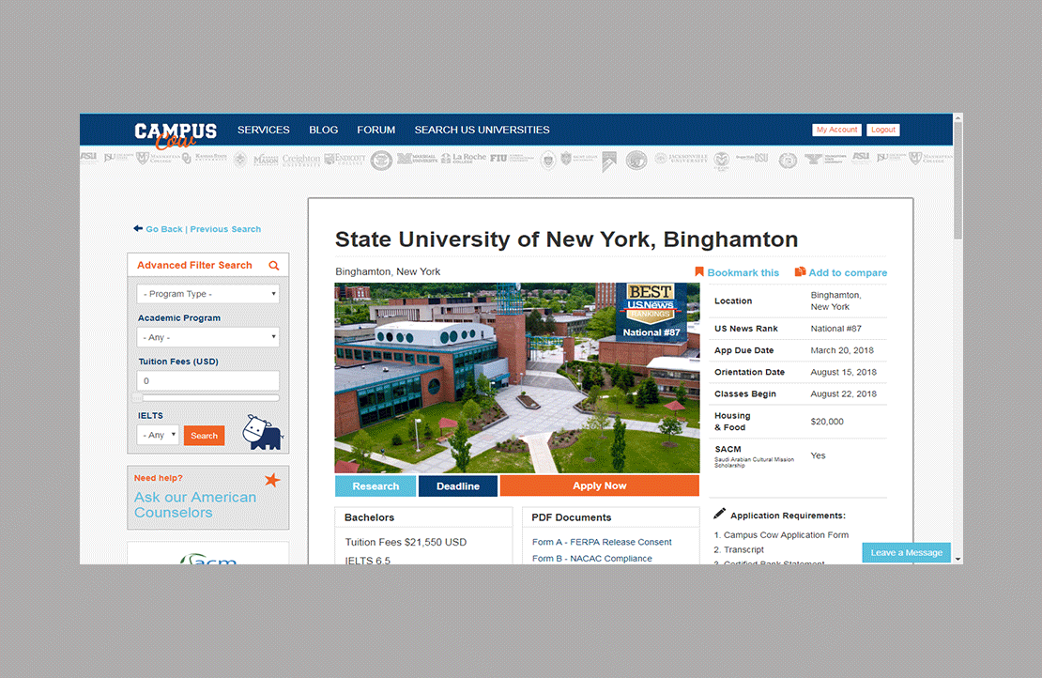Click the Marshall University logo

[418, 158]
